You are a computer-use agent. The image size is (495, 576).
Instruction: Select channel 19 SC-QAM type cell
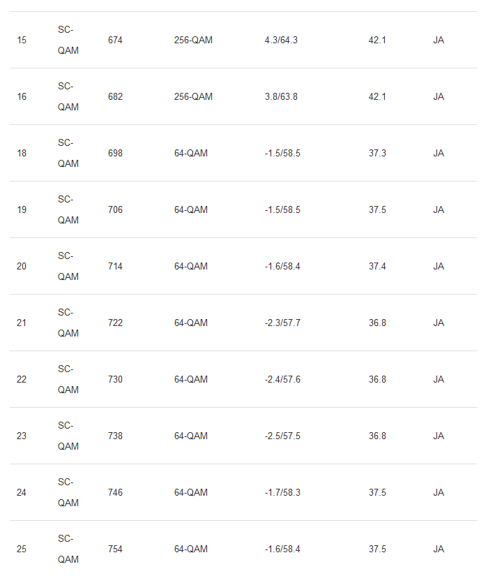point(68,209)
